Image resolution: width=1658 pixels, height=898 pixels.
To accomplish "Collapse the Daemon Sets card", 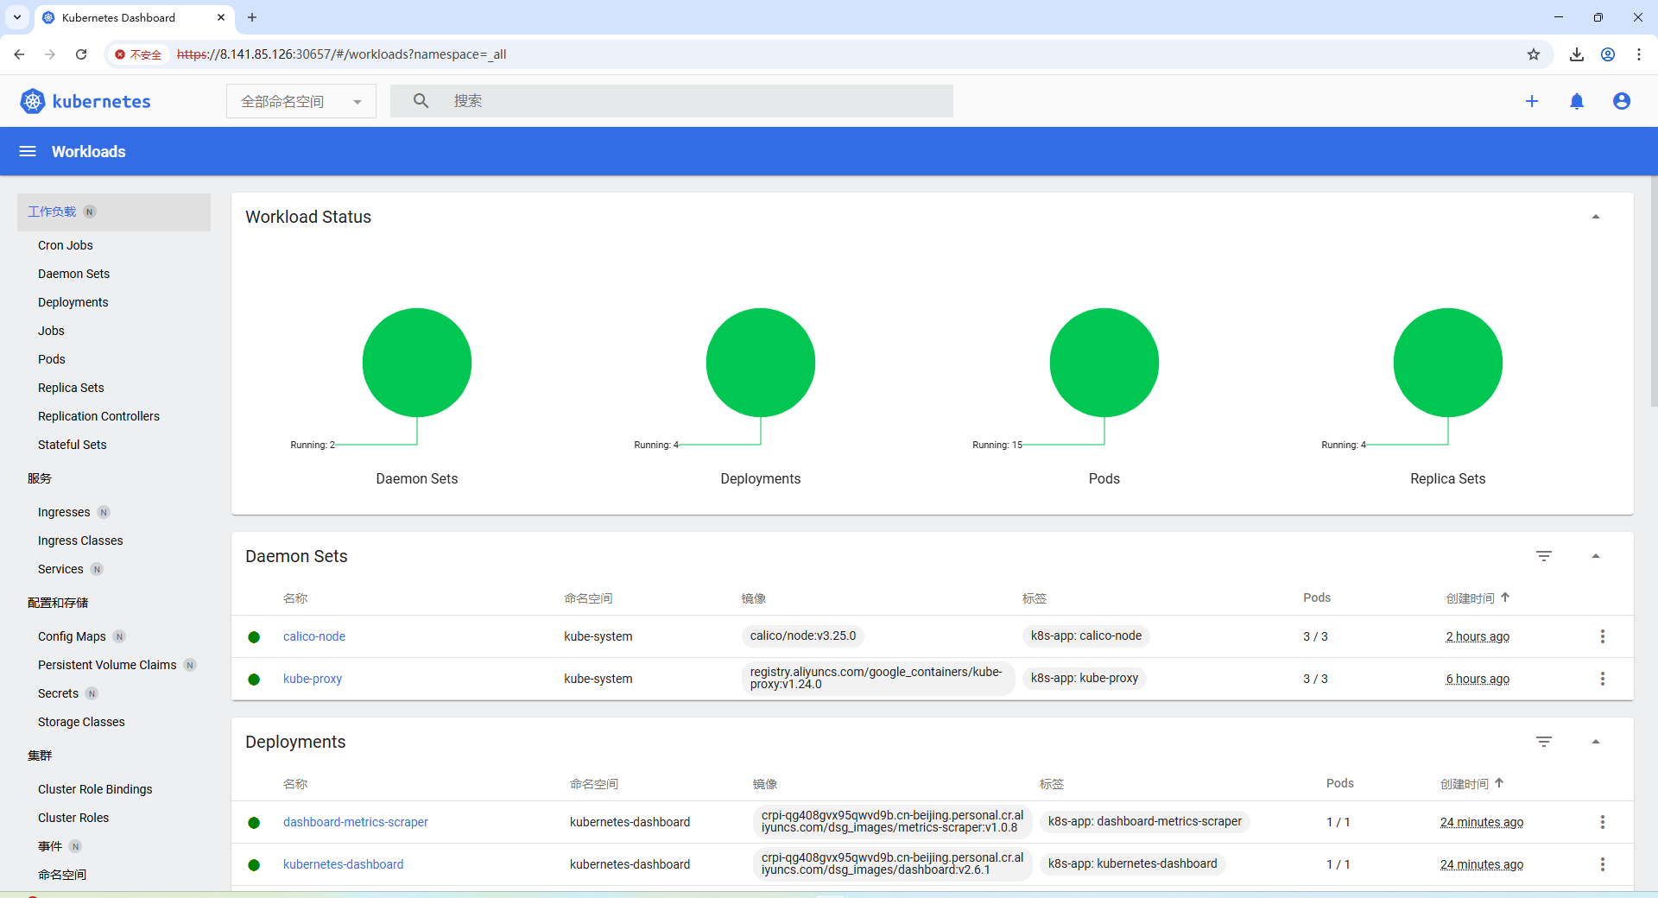I will point(1596,556).
